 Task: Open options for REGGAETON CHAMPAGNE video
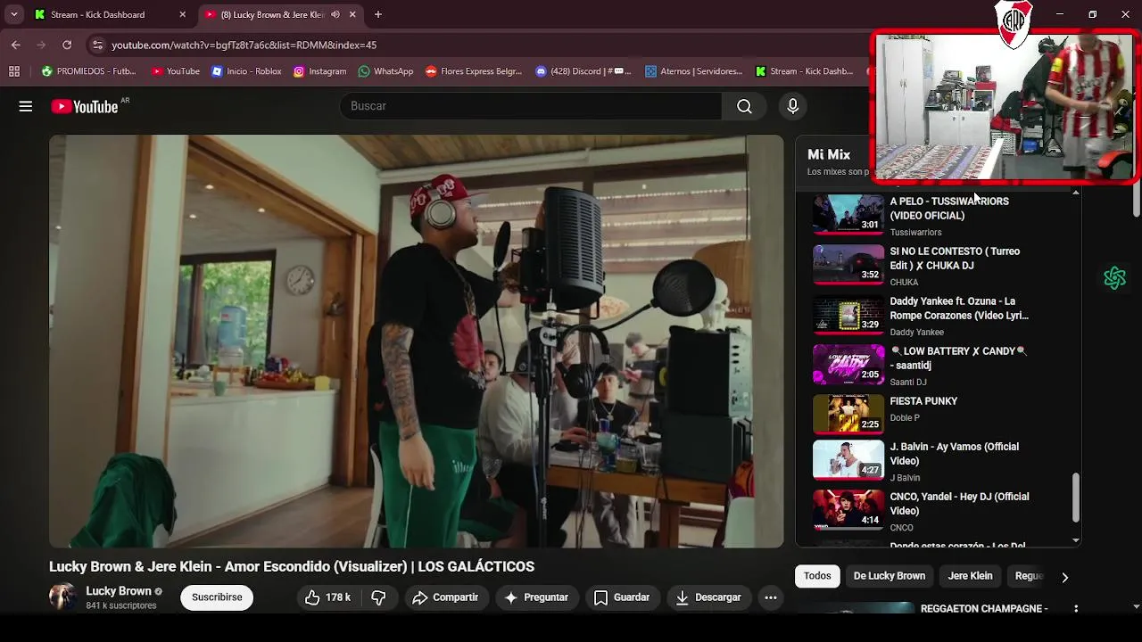coord(1076,609)
